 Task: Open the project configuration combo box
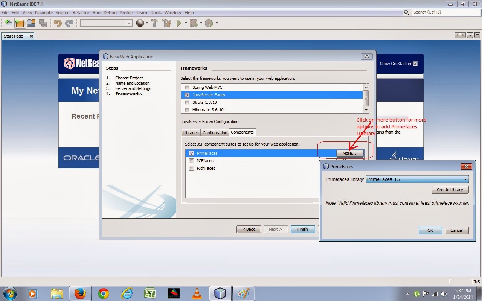tap(106, 23)
